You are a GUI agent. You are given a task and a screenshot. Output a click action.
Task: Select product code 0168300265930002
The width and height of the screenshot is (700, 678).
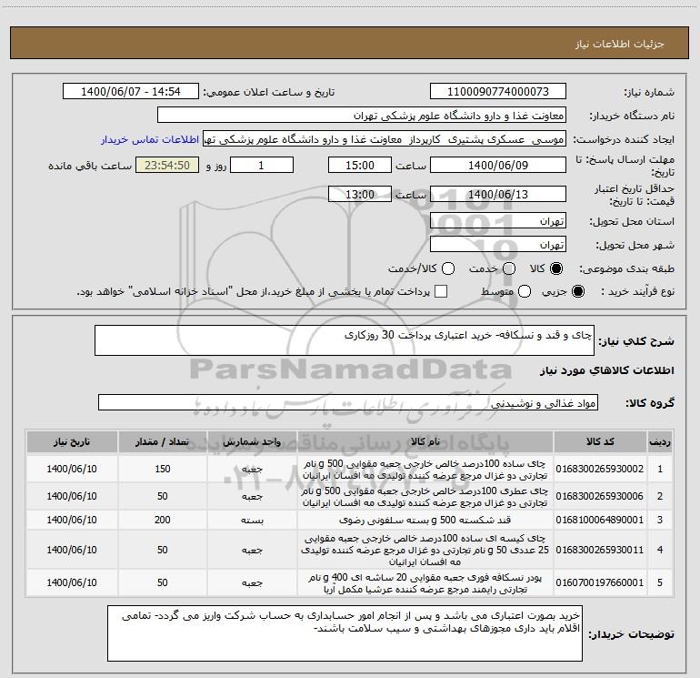click(x=600, y=469)
